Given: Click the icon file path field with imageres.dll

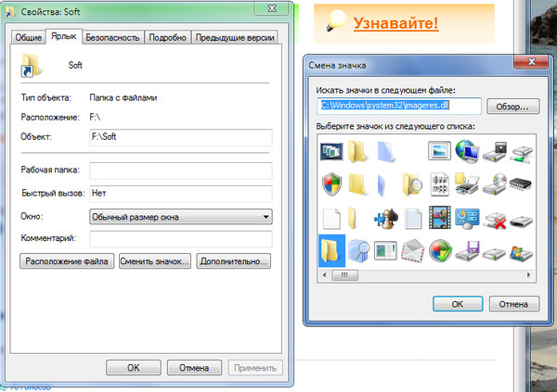Looking at the screenshot, I should (399, 106).
